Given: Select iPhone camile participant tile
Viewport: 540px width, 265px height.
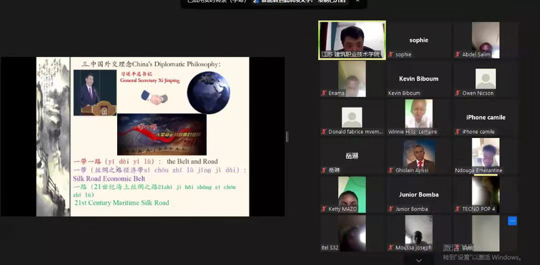Looking at the screenshot, I should pyautogui.click(x=486, y=118).
